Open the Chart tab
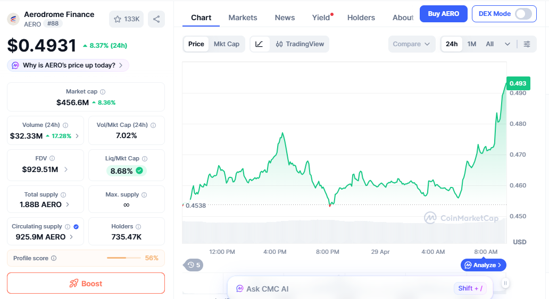Viewport: 549px width, 299px height. 201,18
